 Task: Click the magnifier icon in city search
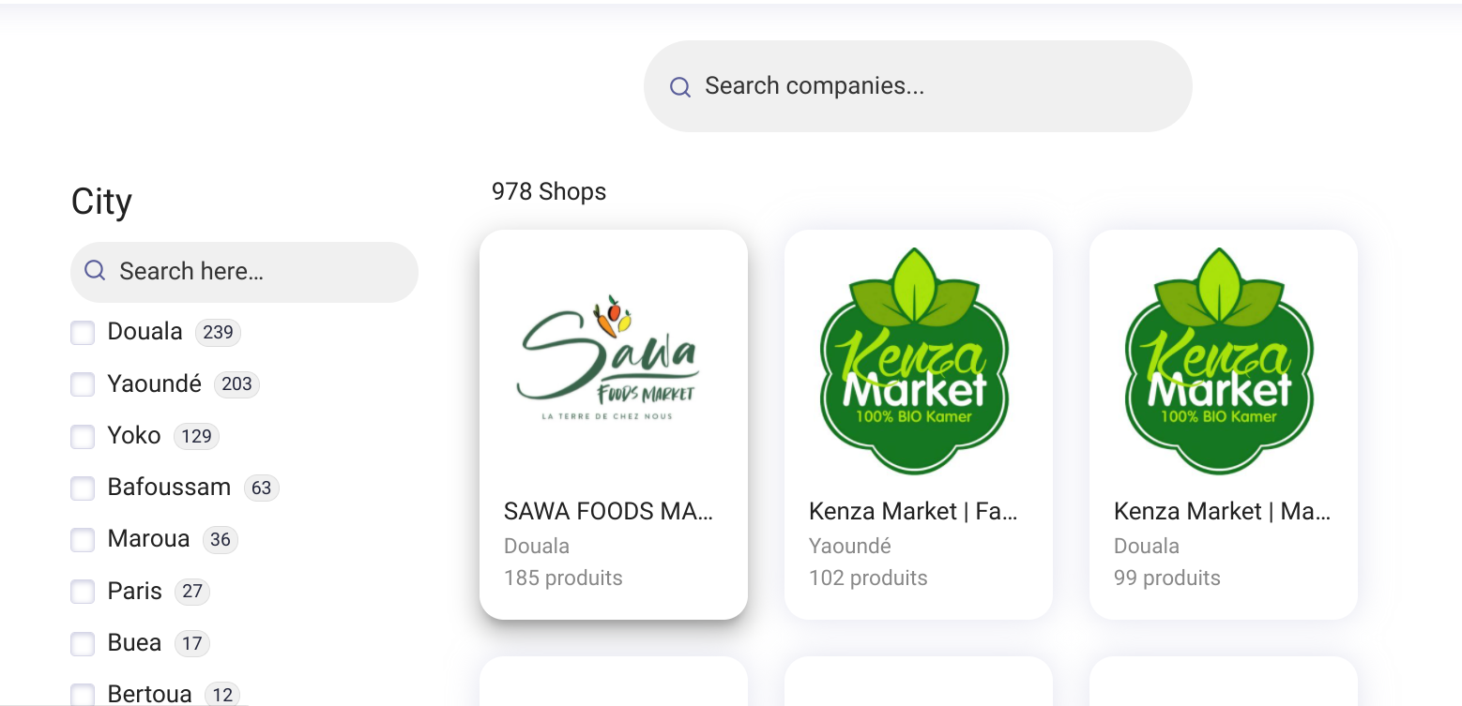(x=95, y=271)
